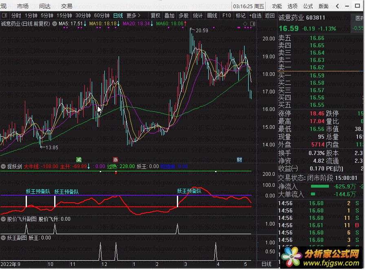Click the 医药 sector tab at right
The image size is (366, 270).
[359, 18]
